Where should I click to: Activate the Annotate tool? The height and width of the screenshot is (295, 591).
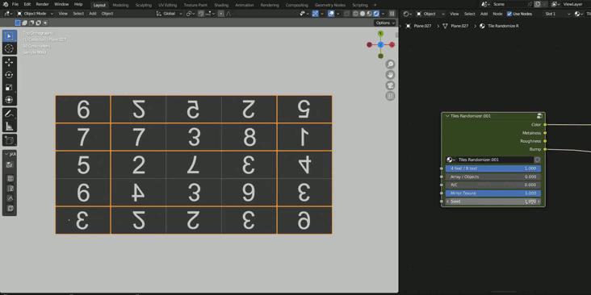(x=9, y=114)
